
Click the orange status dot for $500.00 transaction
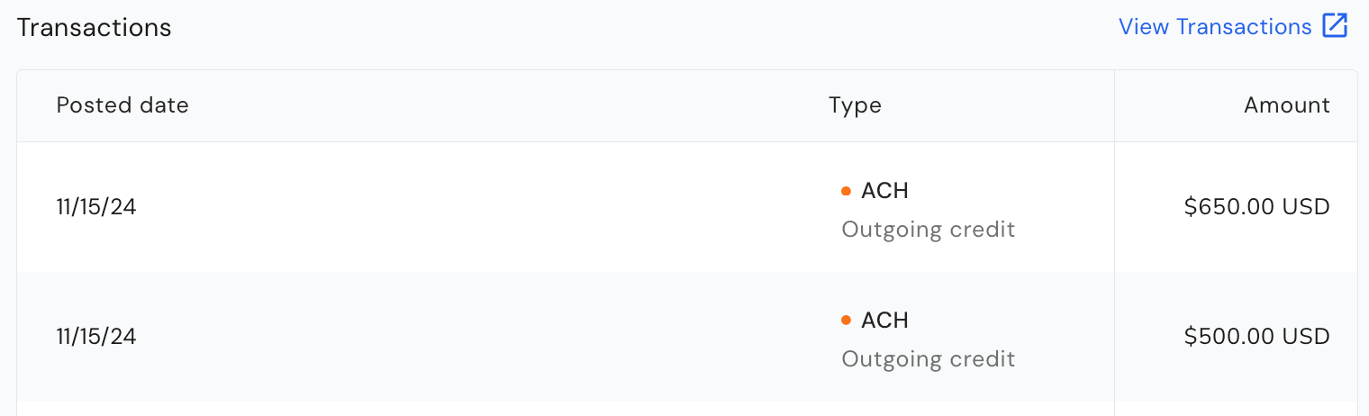[x=846, y=321]
